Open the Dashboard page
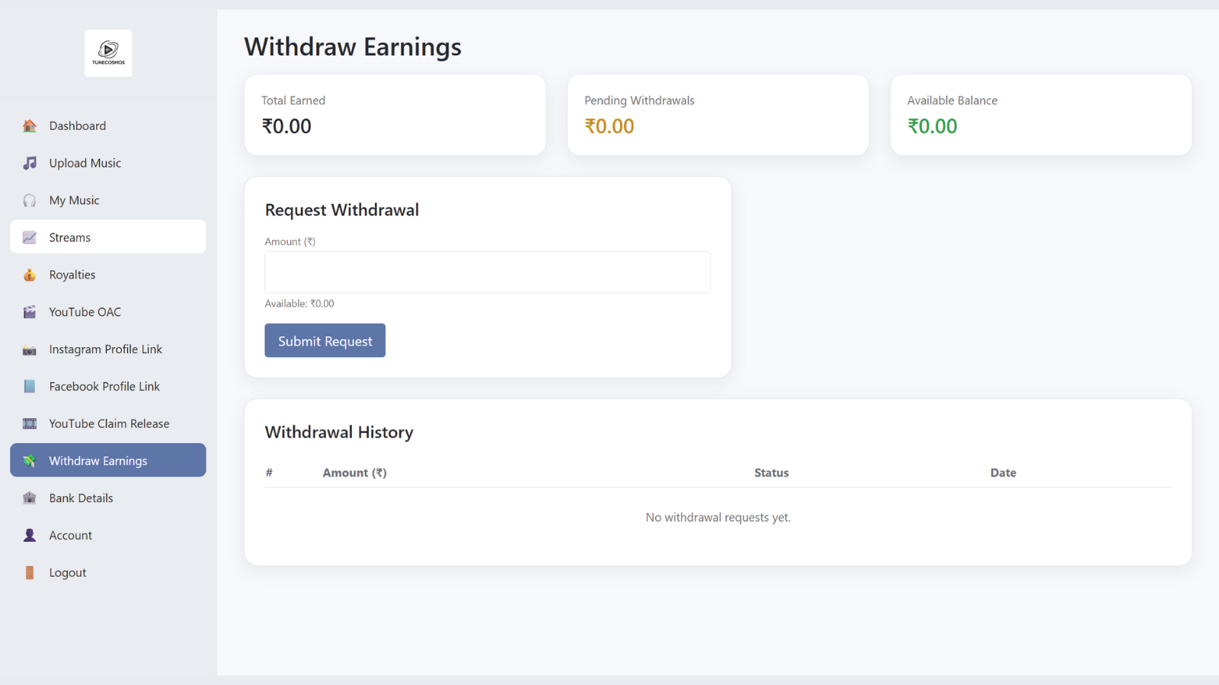This screenshot has height=685, width=1219. click(x=77, y=125)
